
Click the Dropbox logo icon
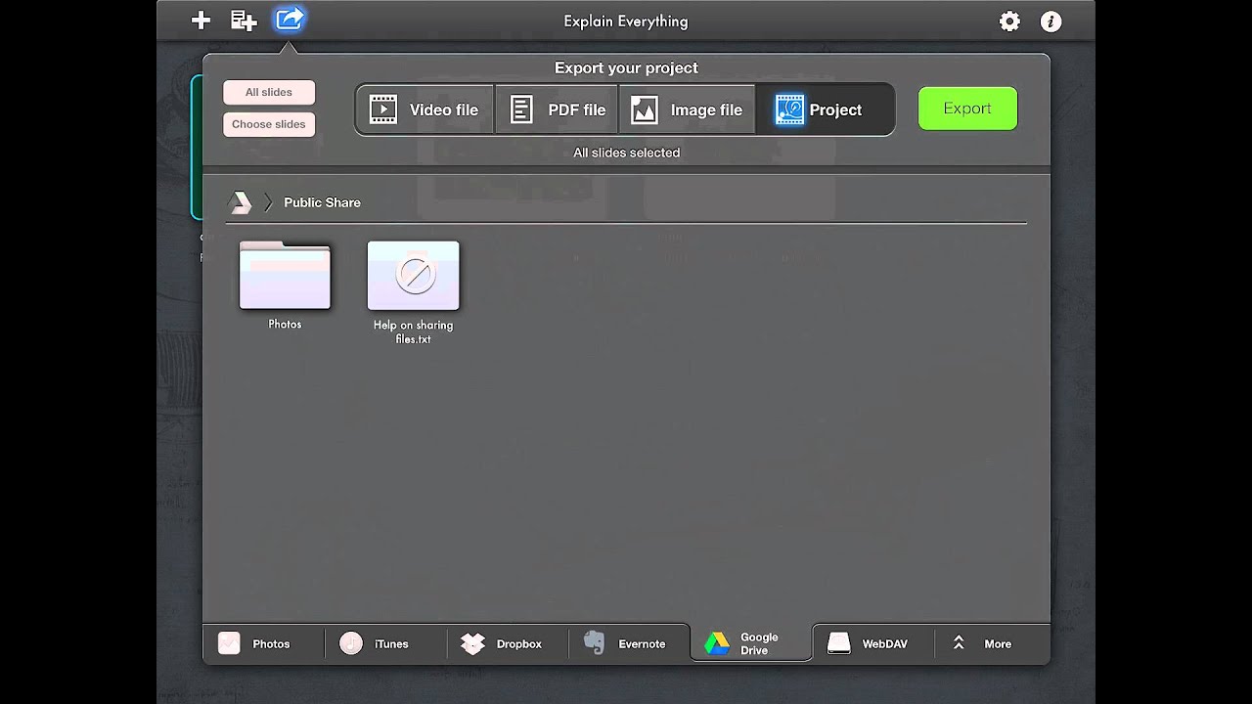473,643
